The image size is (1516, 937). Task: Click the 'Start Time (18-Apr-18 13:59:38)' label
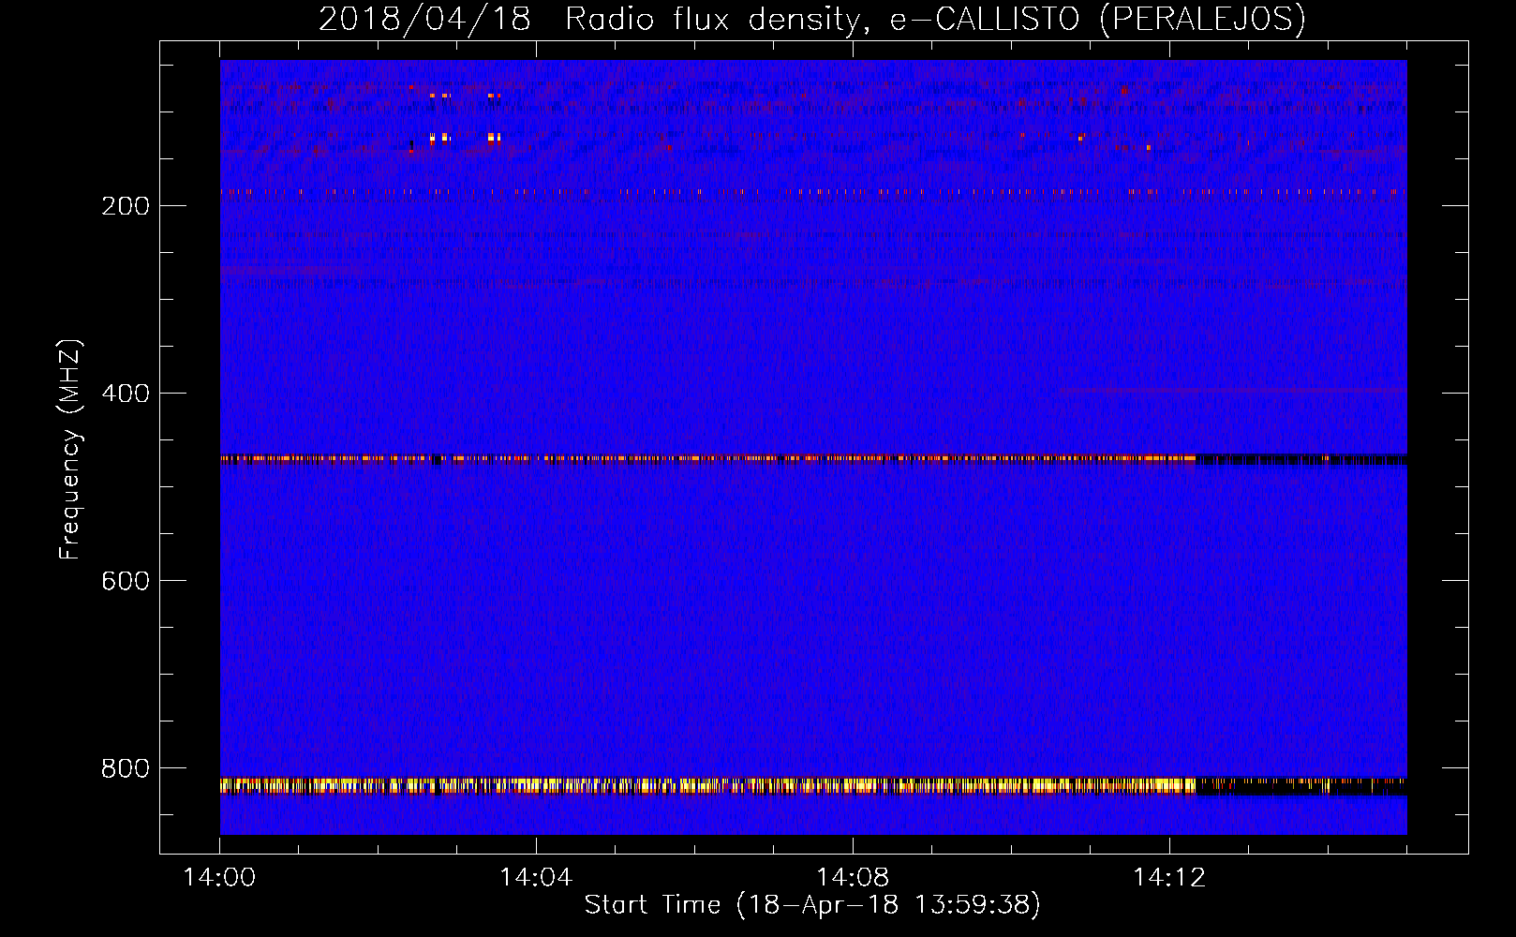coord(812,905)
